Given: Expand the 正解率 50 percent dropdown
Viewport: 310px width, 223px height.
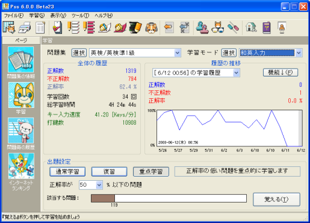Looking at the screenshot, I should (99, 185).
